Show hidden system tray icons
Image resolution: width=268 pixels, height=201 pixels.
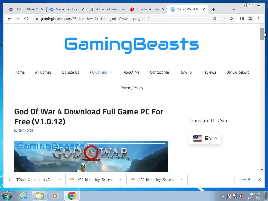tap(222, 196)
